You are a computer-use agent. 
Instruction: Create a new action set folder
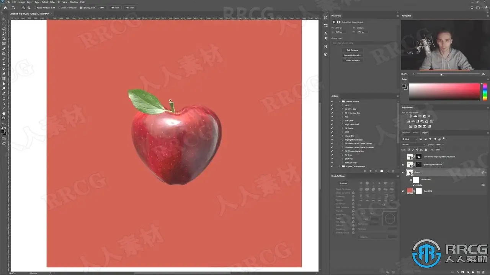coord(382,171)
